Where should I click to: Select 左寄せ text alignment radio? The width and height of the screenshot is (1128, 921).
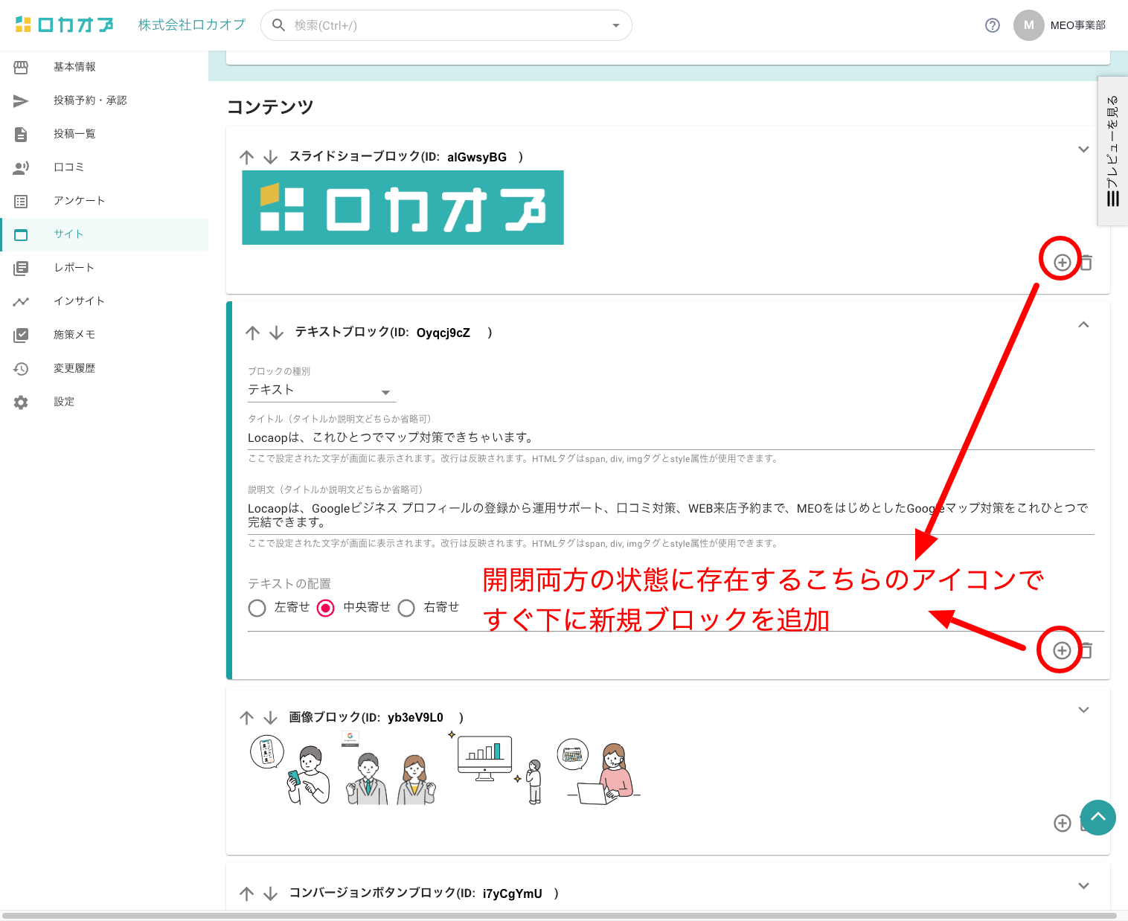[x=257, y=608]
